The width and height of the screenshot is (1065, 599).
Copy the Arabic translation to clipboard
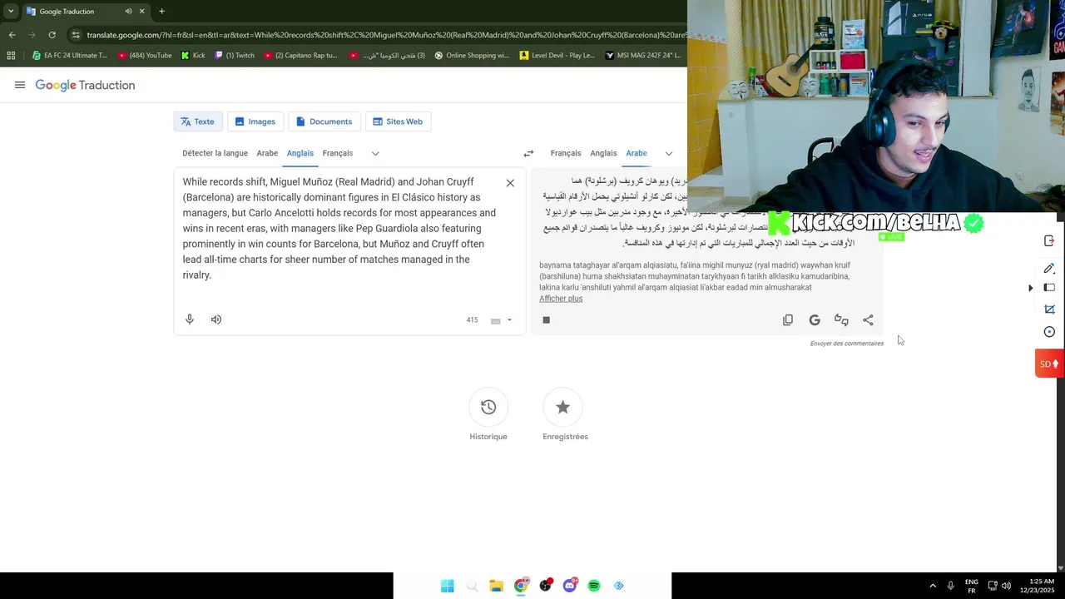788,319
